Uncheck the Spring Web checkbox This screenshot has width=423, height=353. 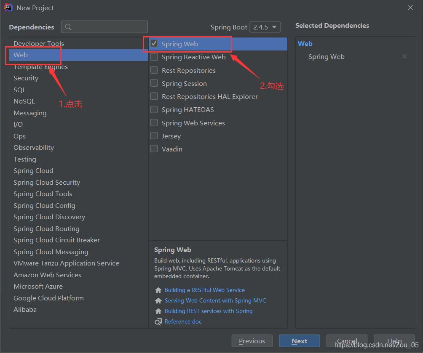pyautogui.click(x=154, y=44)
